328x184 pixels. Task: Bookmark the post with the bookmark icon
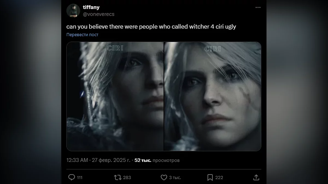tap(210, 177)
